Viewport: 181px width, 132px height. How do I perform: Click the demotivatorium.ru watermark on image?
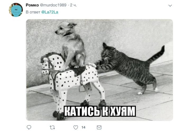coord(100,103)
